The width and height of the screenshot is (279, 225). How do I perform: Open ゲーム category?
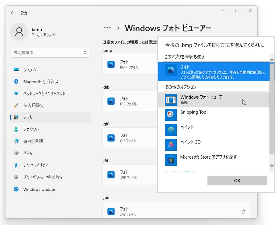pos(50,153)
